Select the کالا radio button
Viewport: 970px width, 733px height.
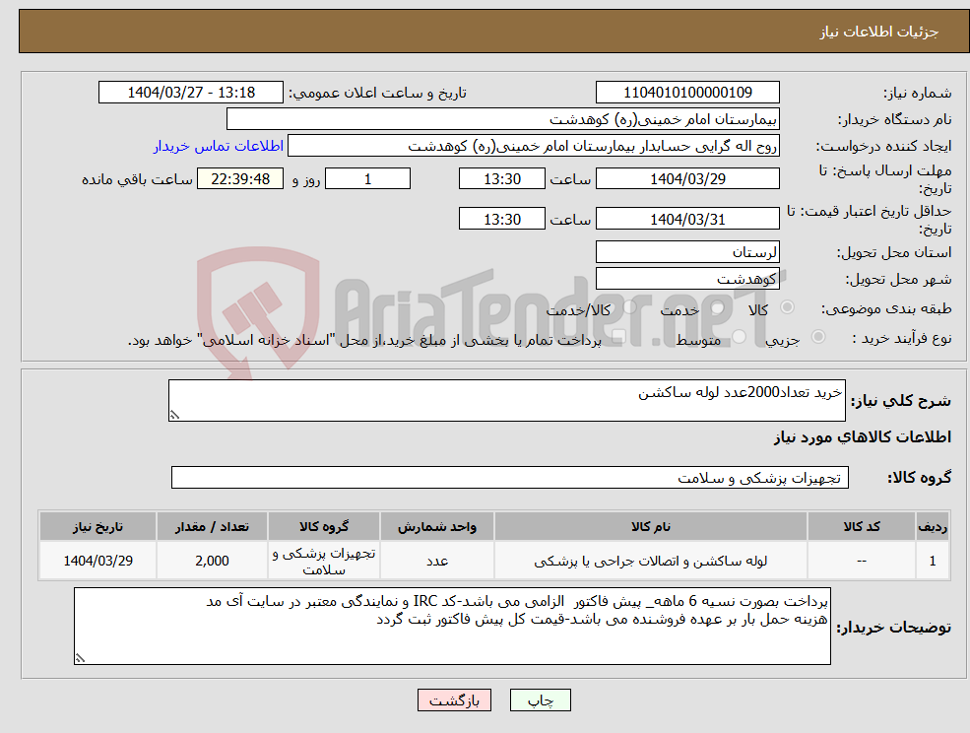click(788, 307)
